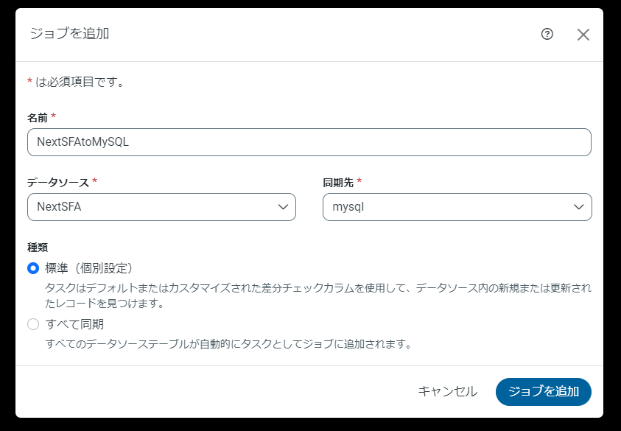Click the データソース field label
The width and height of the screenshot is (621, 431).
[x=58, y=182]
